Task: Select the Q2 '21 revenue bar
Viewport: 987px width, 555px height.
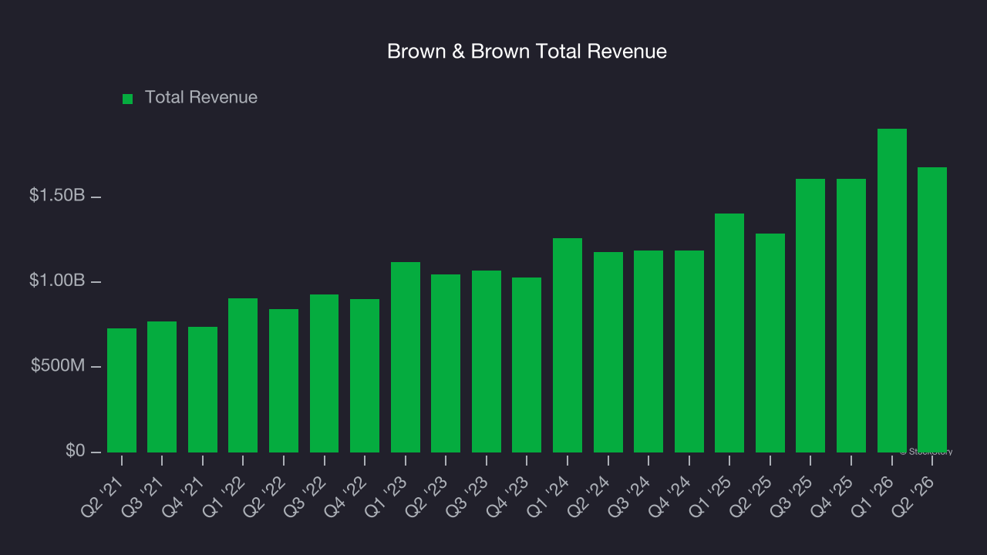Action: pos(122,390)
